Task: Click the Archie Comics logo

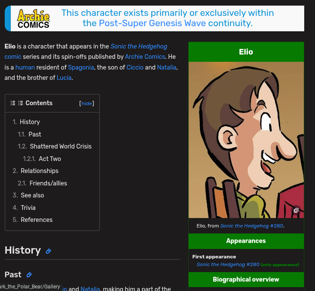Action: pyautogui.click(x=34, y=18)
